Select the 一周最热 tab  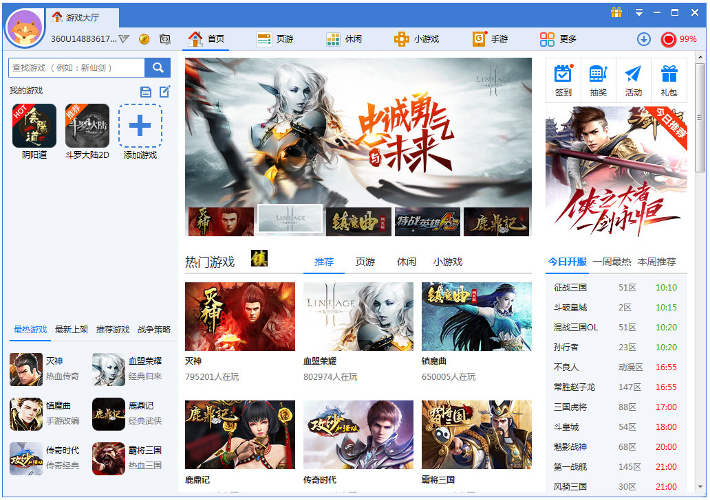[612, 262]
